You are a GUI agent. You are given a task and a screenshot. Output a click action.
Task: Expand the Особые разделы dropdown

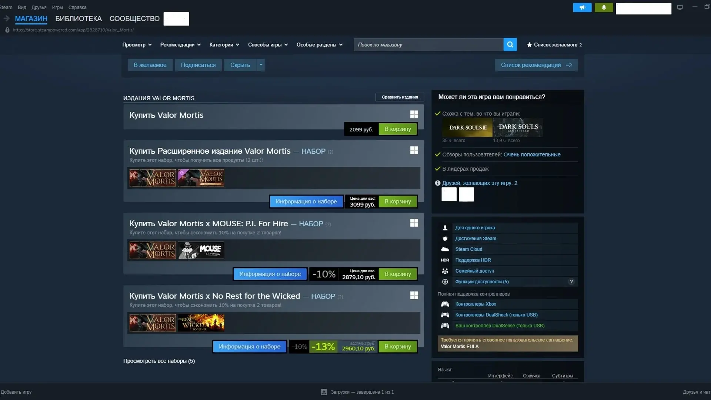click(x=319, y=45)
